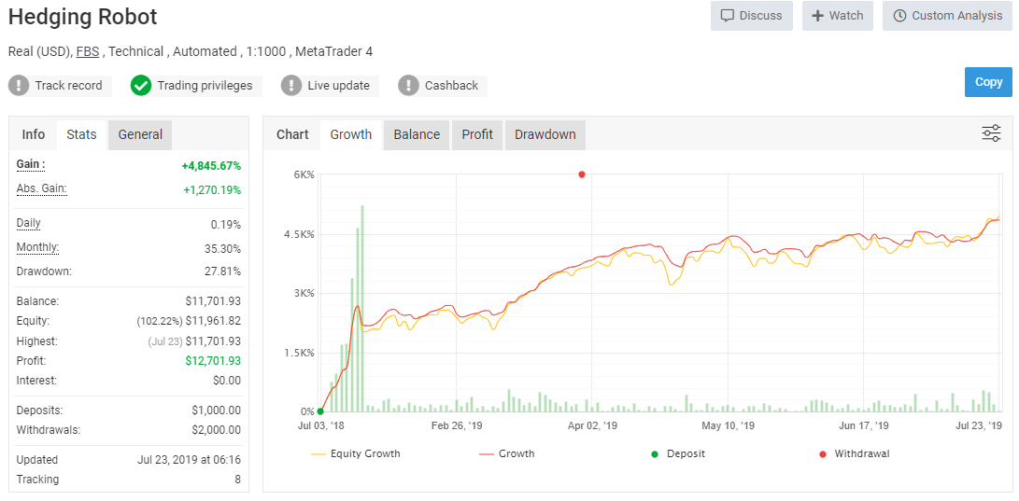Click the red withdrawal marker on chart
Screen dimensions: 1019x501
click(582, 174)
